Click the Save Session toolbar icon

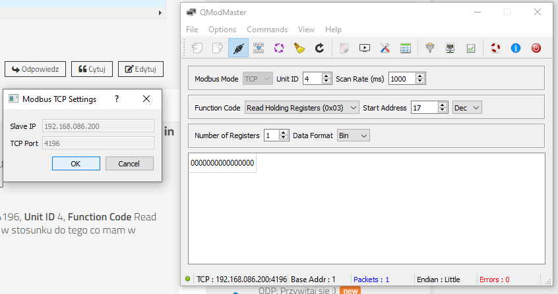click(218, 48)
